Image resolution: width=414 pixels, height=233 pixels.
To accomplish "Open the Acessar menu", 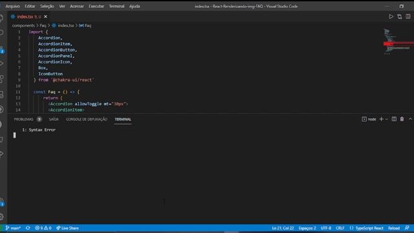I will 77,6.
